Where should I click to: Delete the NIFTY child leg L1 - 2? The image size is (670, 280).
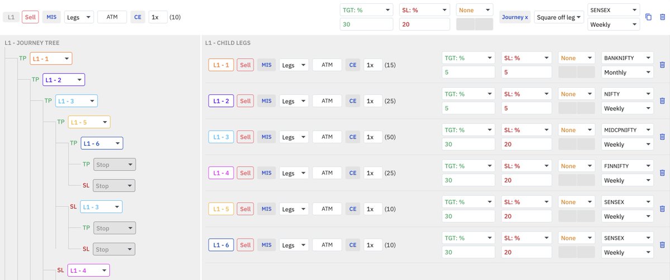point(662,101)
